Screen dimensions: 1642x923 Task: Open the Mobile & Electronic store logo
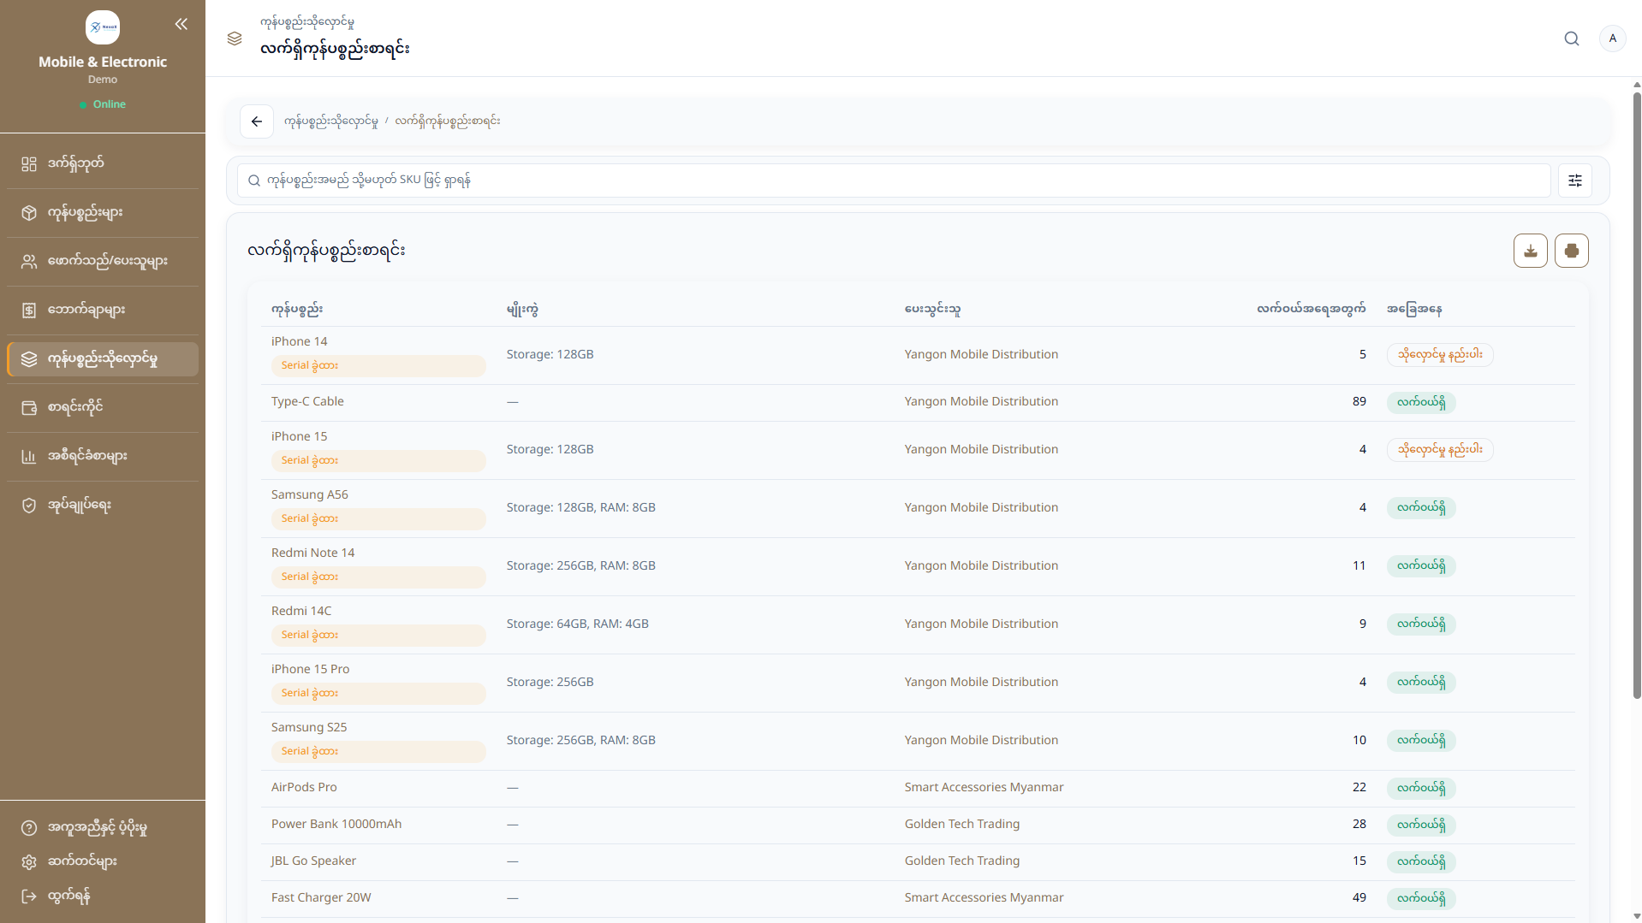pyautogui.click(x=103, y=27)
